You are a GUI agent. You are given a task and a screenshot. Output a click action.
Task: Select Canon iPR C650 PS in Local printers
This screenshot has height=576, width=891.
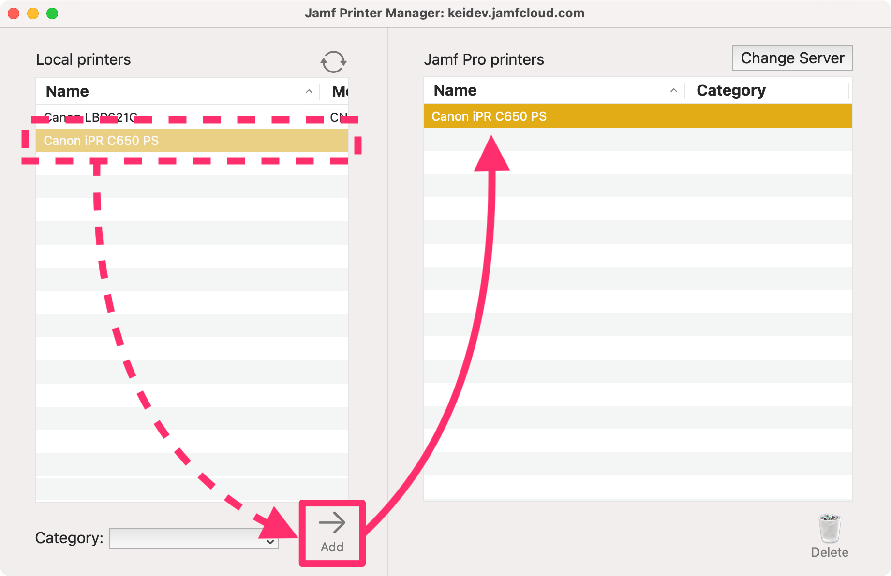tap(192, 141)
